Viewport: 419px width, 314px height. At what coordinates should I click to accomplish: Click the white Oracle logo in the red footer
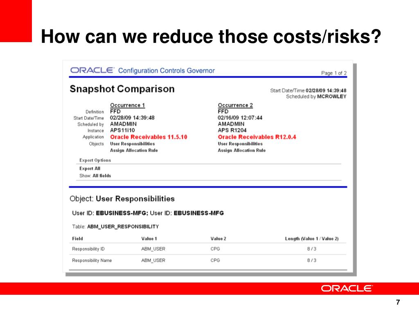[x=347, y=289]
